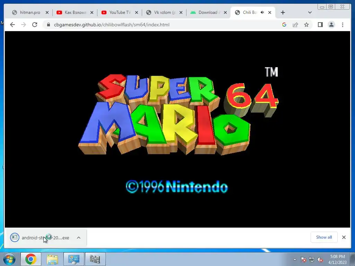Open the Control Panel taskbar icon
Image resolution: width=355 pixels, height=266 pixels.
pyautogui.click(x=74, y=259)
